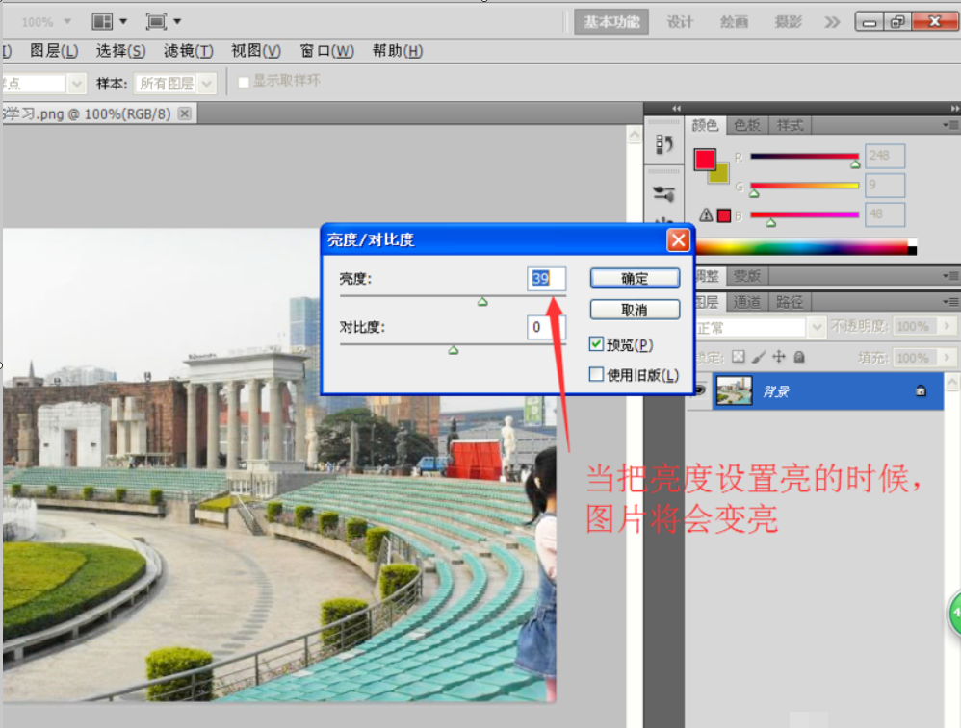
Task: Click the Screen Mode icon
Action: point(156,21)
